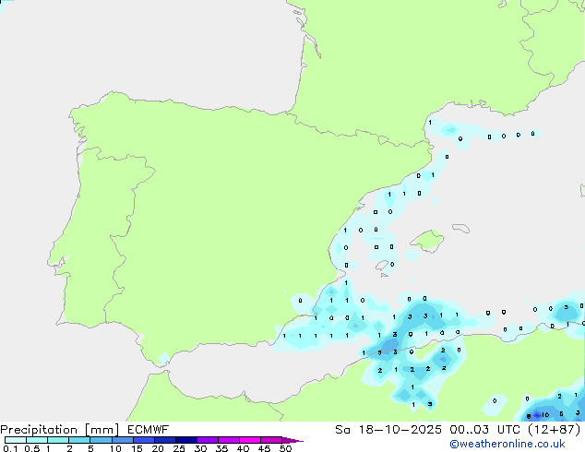Pick the navy legend swatch between 25 and 30
The height and width of the screenshot is (452, 585).
pos(186,440)
